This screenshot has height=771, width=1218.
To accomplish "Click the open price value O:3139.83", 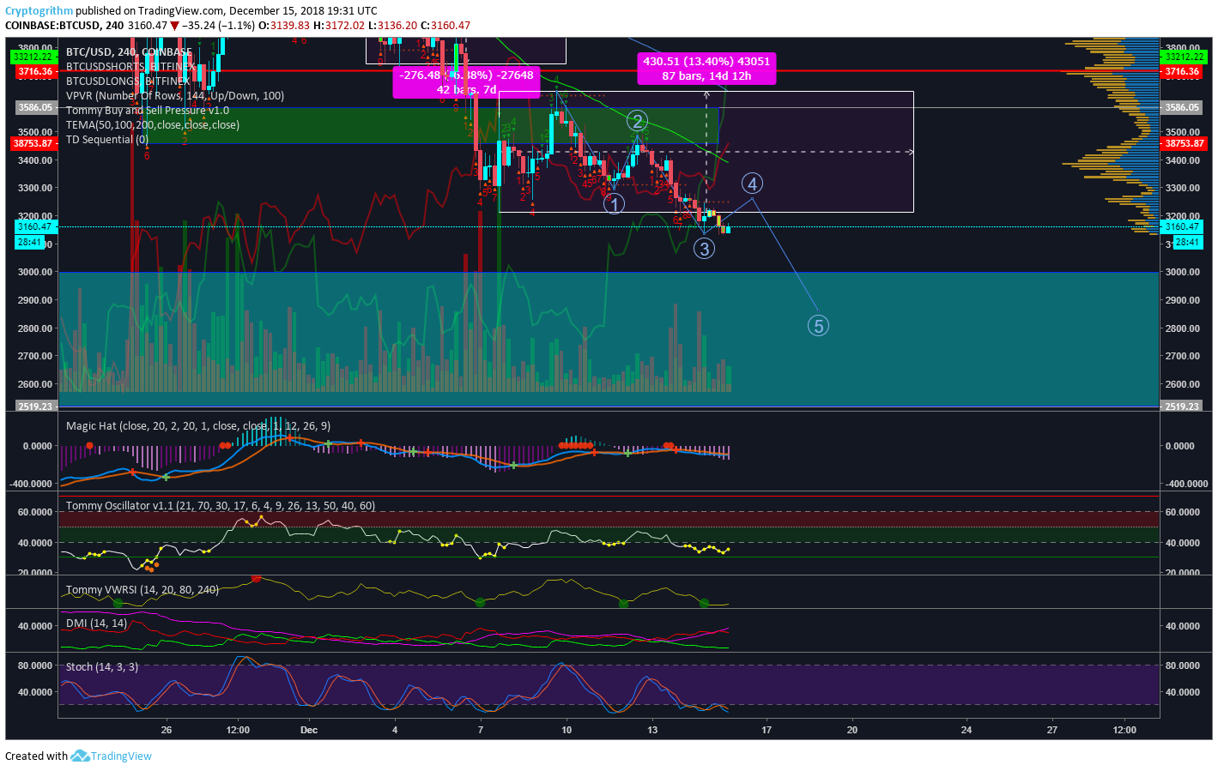I will (x=284, y=26).
